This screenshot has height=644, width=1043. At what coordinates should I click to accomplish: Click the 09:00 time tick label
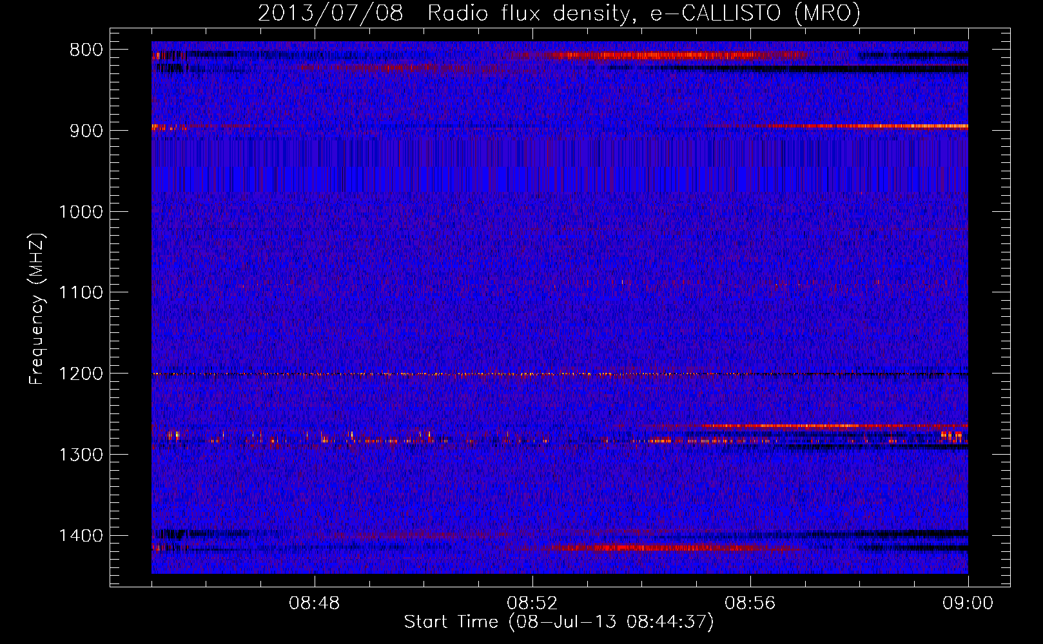pyautogui.click(x=968, y=603)
